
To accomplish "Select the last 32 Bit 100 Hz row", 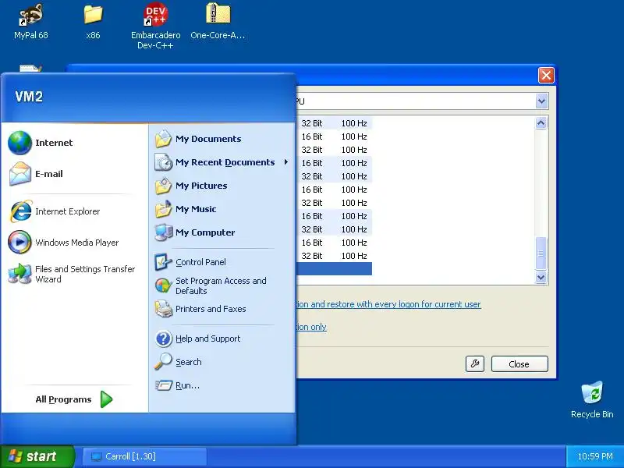I will point(335,256).
